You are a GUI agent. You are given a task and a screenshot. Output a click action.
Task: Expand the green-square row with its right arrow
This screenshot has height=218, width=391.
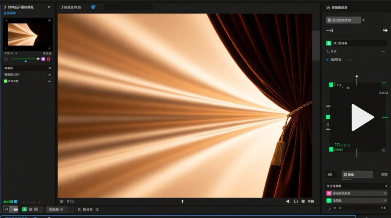coord(385,201)
